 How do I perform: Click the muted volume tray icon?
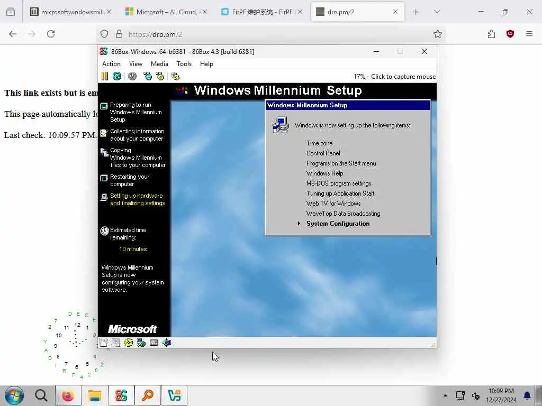tap(476, 395)
